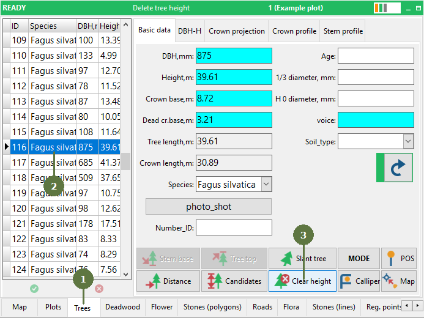Open the Stem profile tab
This screenshot has height=318, width=424.
(343, 31)
